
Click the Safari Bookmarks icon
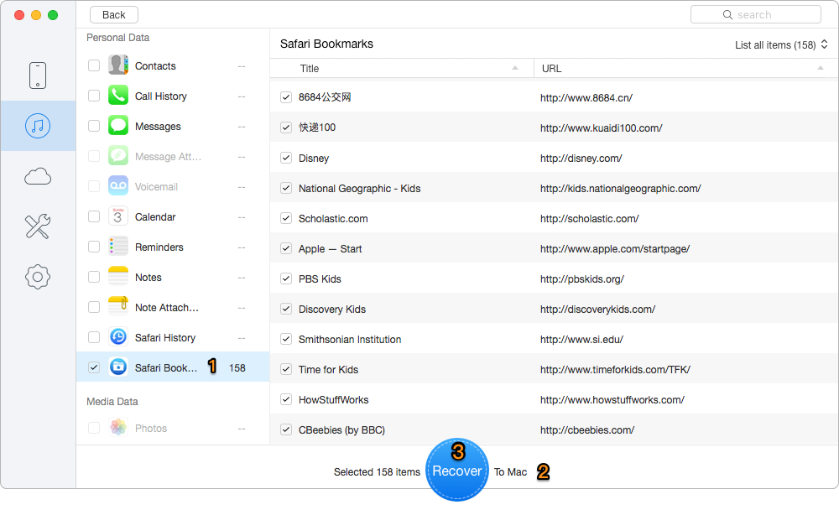coord(118,367)
